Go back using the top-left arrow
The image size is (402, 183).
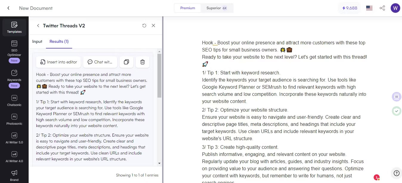(8, 8)
